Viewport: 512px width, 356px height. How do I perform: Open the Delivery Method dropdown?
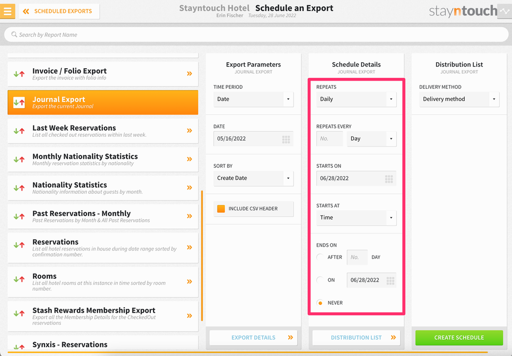pyautogui.click(x=459, y=99)
